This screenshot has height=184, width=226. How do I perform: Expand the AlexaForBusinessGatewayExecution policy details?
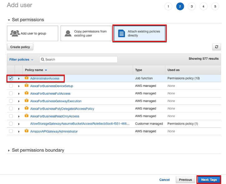[x=19, y=101]
